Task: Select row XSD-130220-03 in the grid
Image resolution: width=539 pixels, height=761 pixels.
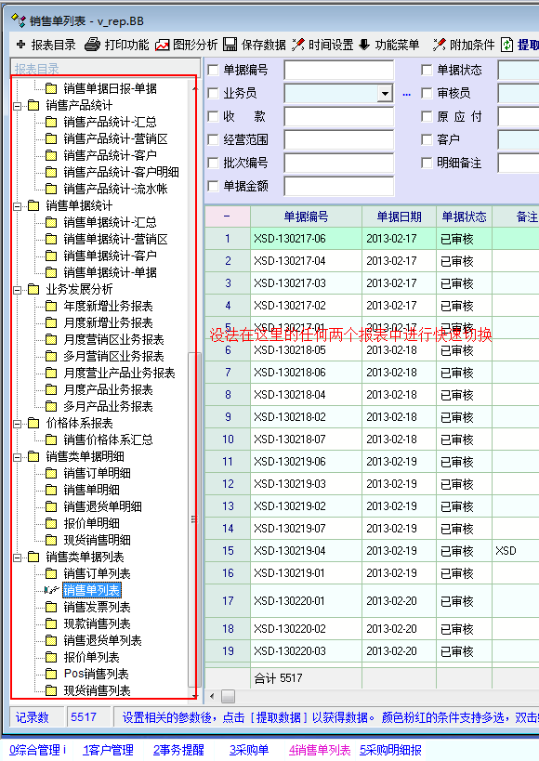Action: pos(372,650)
